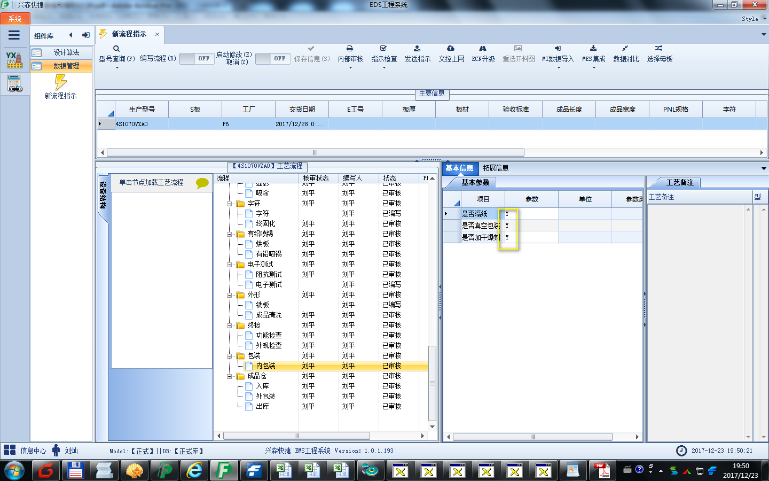769x481 pixels.
Task: Select the 阻抗测试 tree node
Action: 269,275
